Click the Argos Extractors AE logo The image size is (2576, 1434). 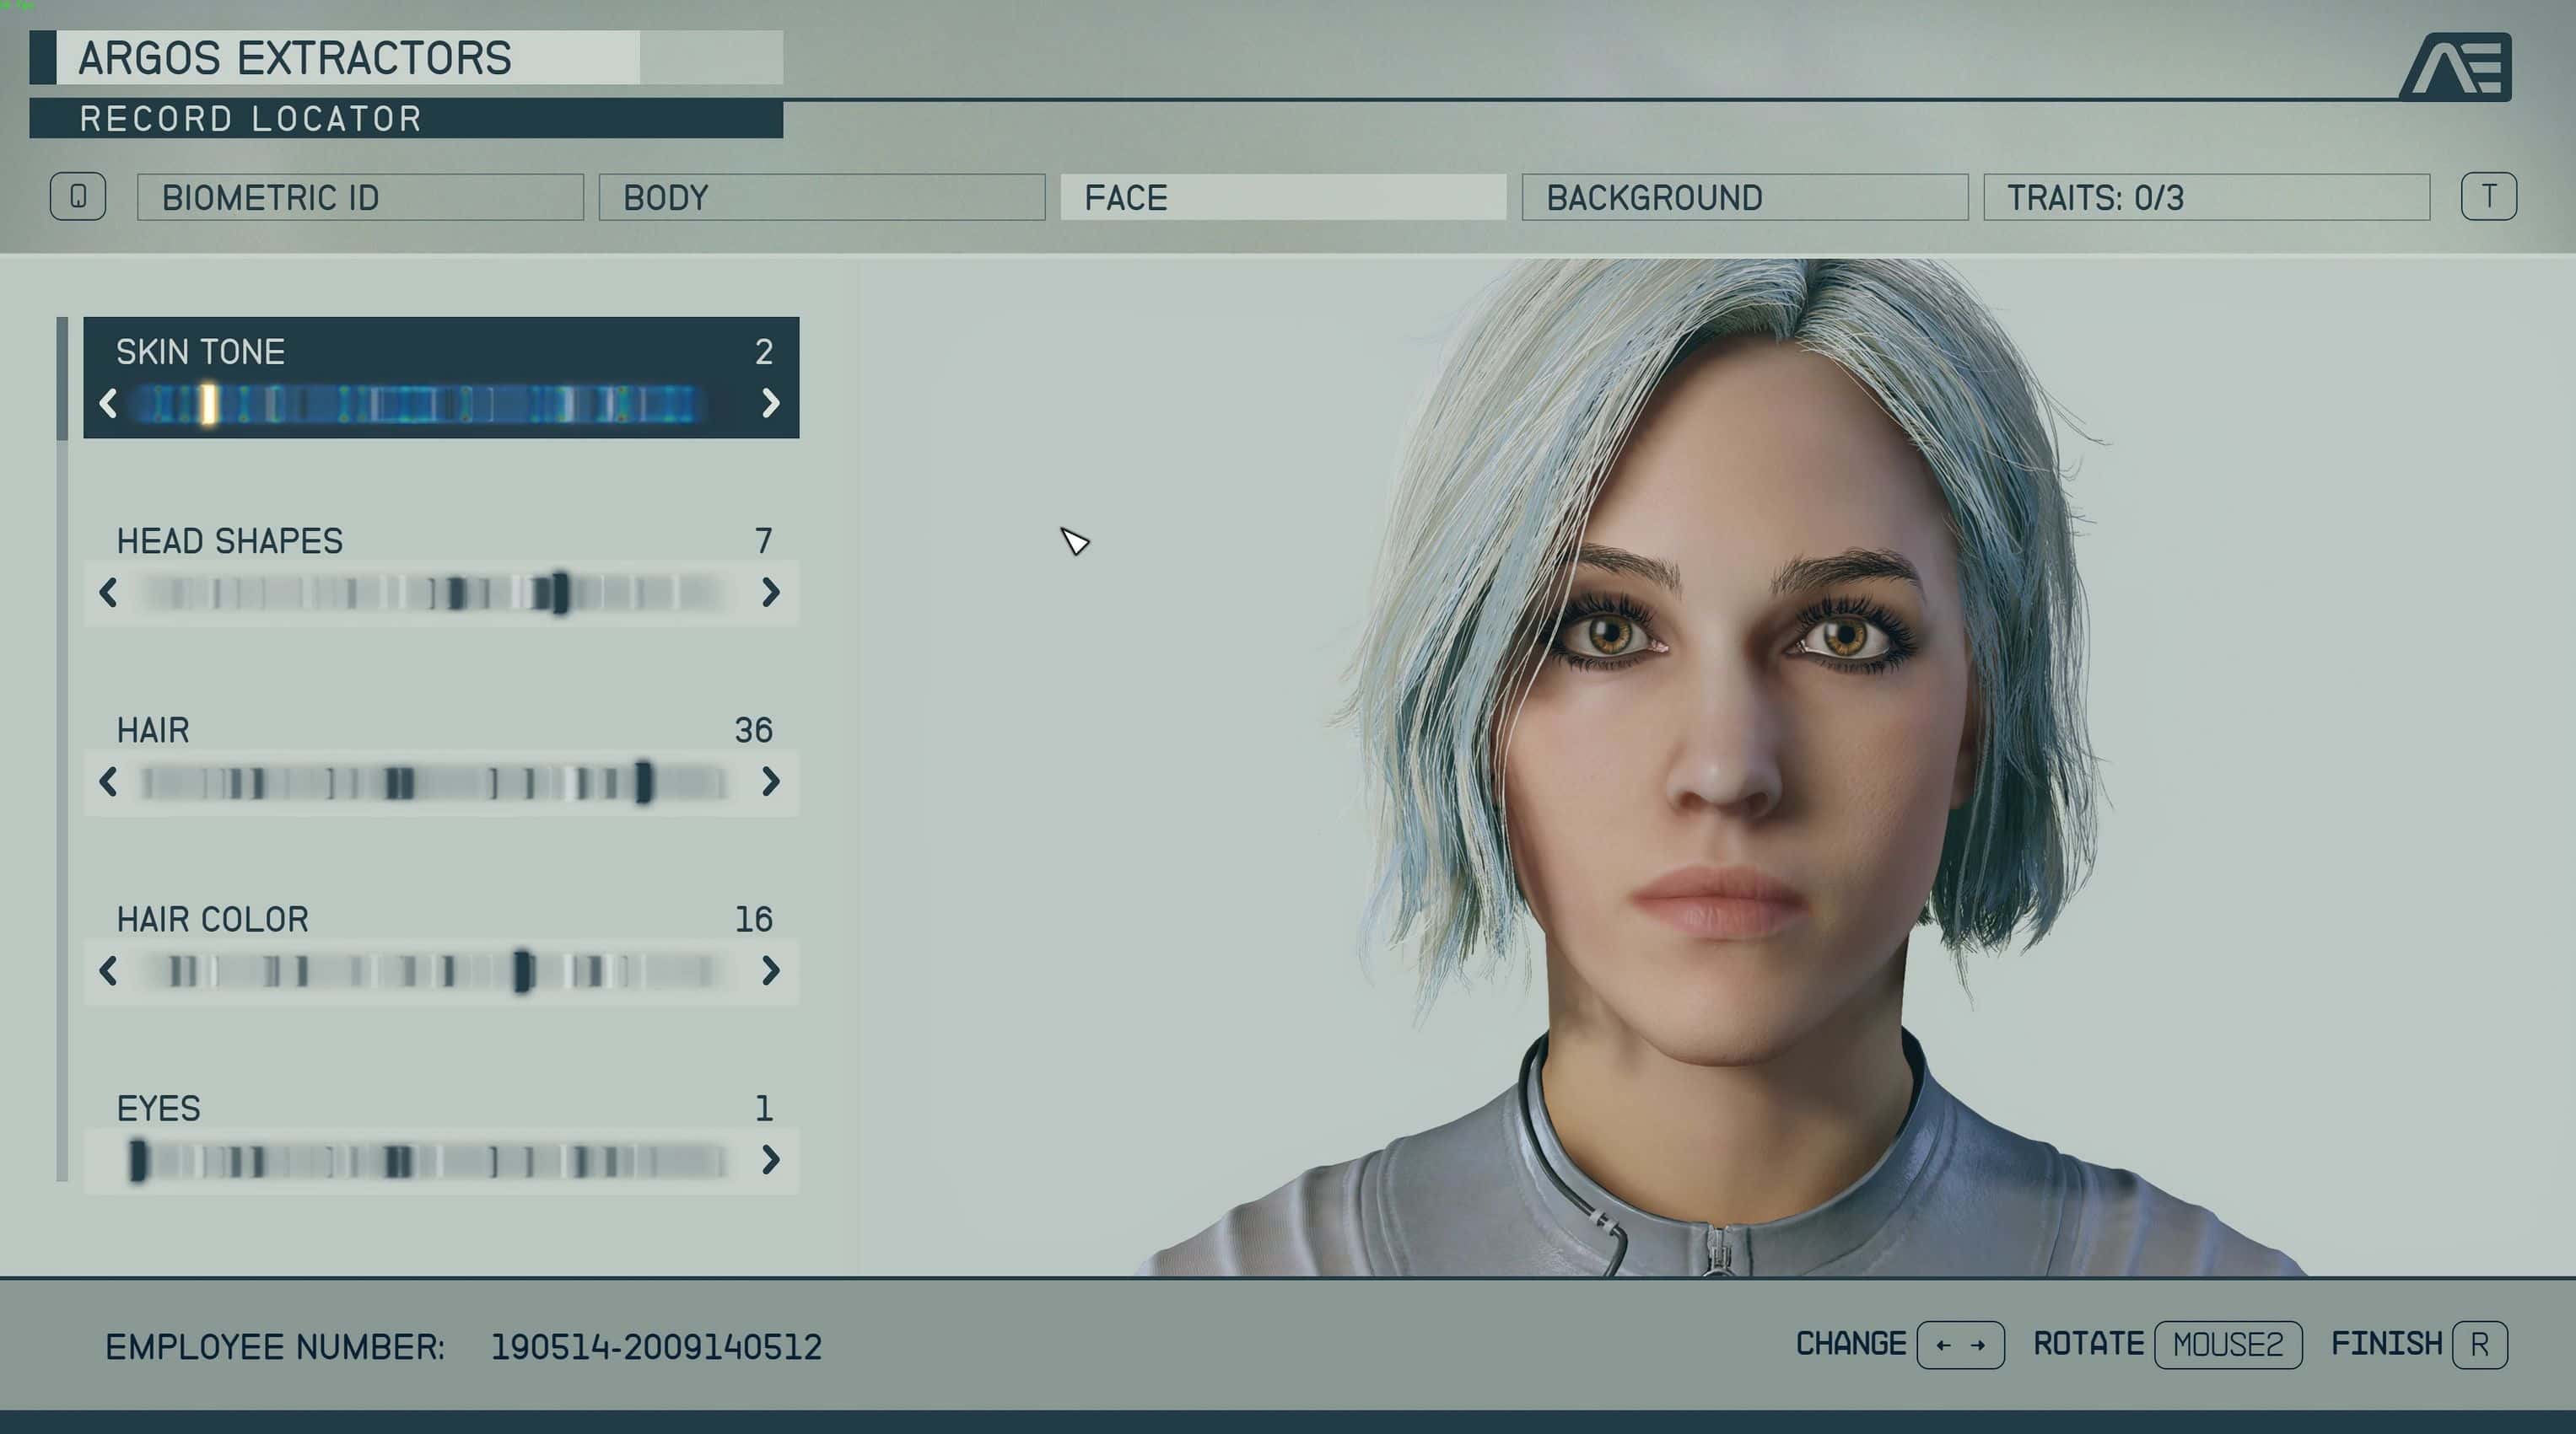click(x=2456, y=67)
